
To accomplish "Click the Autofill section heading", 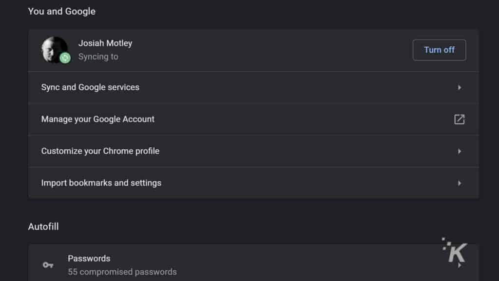I will pyautogui.click(x=43, y=226).
